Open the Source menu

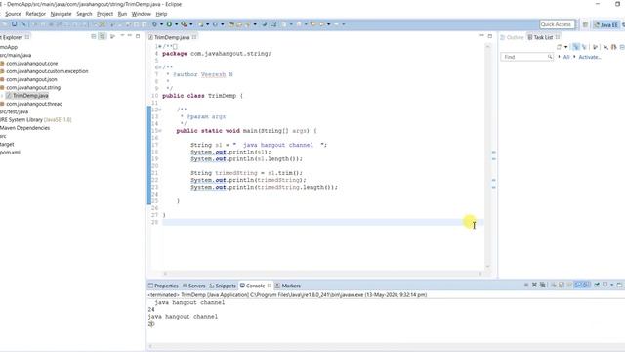(x=13, y=14)
